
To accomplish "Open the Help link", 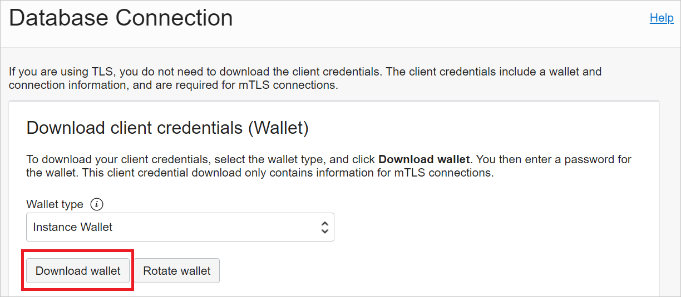I will (x=662, y=18).
